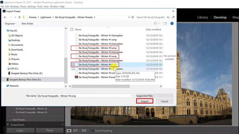Collapse the Snapshots panel
This screenshot has width=239, height=134.
pyautogui.click(x=8, y=124)
